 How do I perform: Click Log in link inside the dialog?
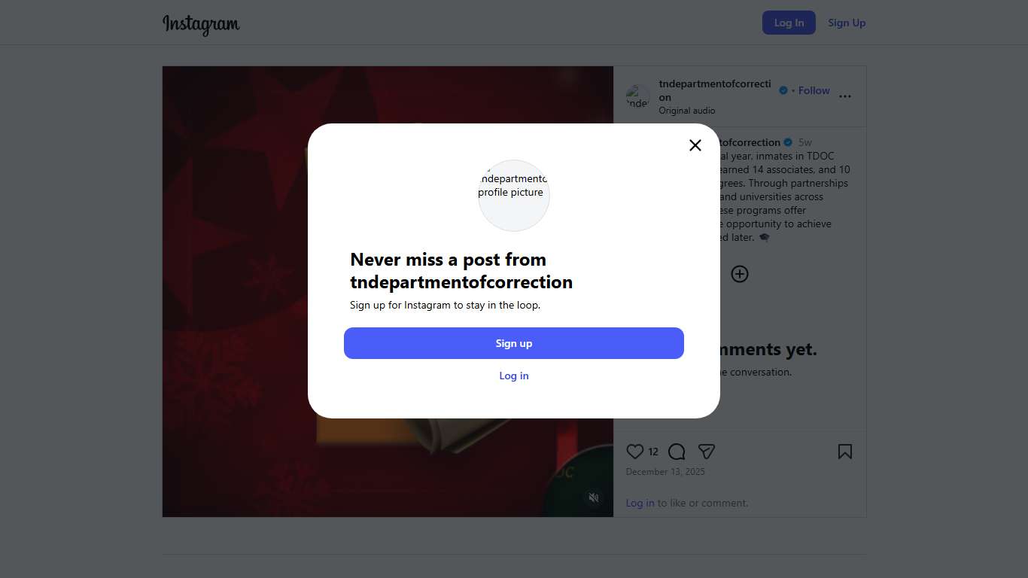pos(514,376)
